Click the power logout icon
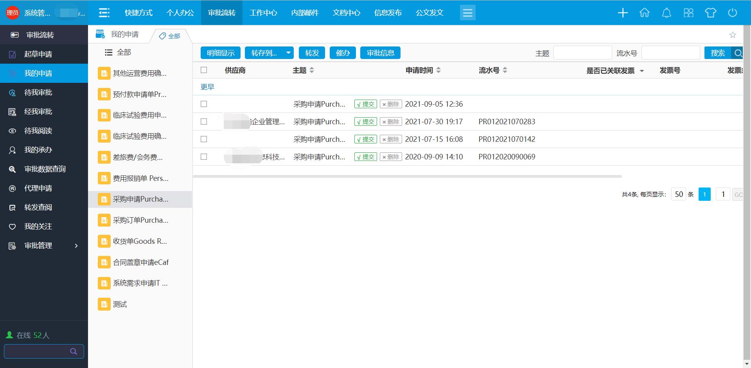The height and width of the screenshot is (368, 751). (x=732, y=13)
